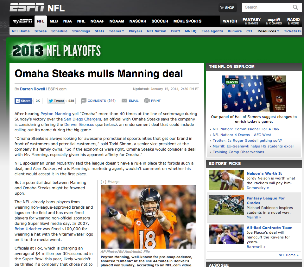Click the printer Print icon
The height and width of the screenshot is (267, 304).
click(147, 101)
